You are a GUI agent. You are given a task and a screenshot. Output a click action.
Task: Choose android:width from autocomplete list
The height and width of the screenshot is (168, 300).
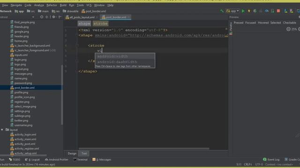point(125,56)
